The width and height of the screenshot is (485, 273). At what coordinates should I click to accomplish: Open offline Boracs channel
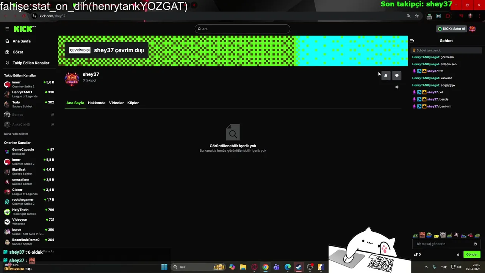click(29, 115)
